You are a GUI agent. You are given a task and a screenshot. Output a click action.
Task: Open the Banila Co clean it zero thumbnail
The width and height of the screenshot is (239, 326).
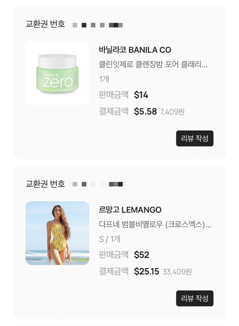(57, 73)
